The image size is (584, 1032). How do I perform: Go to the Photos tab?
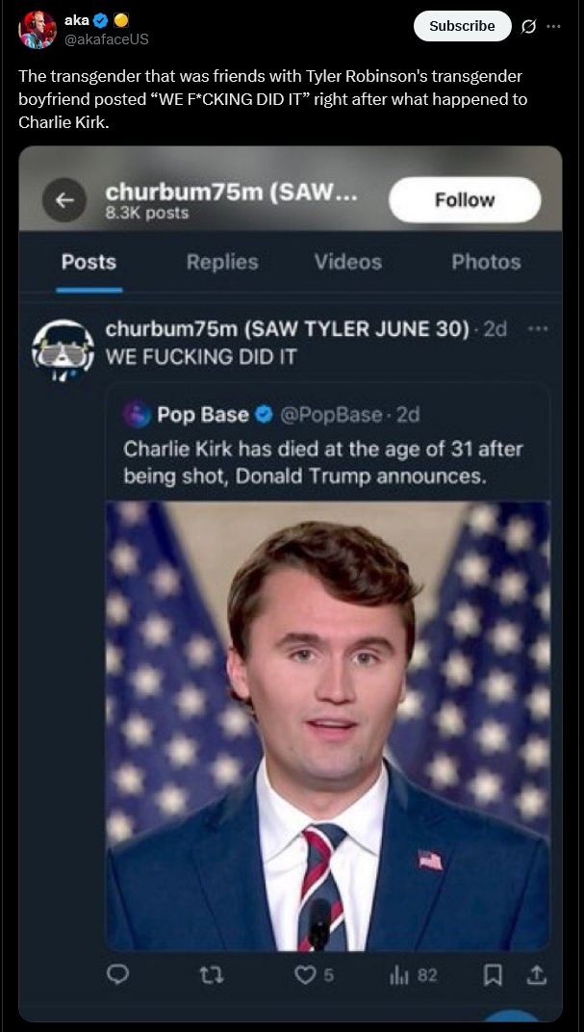(x=486, y=262)
